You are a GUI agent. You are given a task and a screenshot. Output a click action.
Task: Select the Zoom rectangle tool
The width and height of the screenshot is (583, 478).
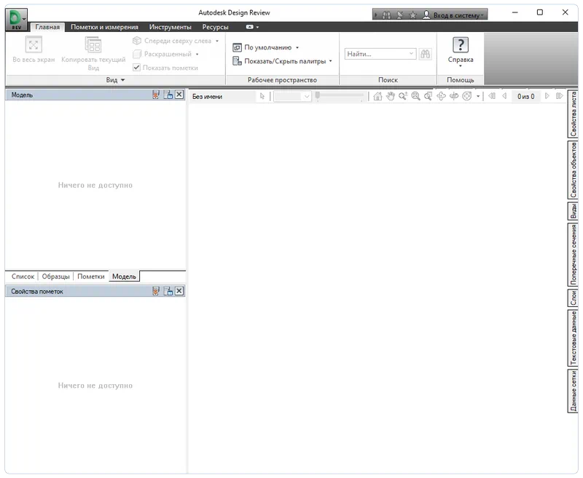coord(429,97)
